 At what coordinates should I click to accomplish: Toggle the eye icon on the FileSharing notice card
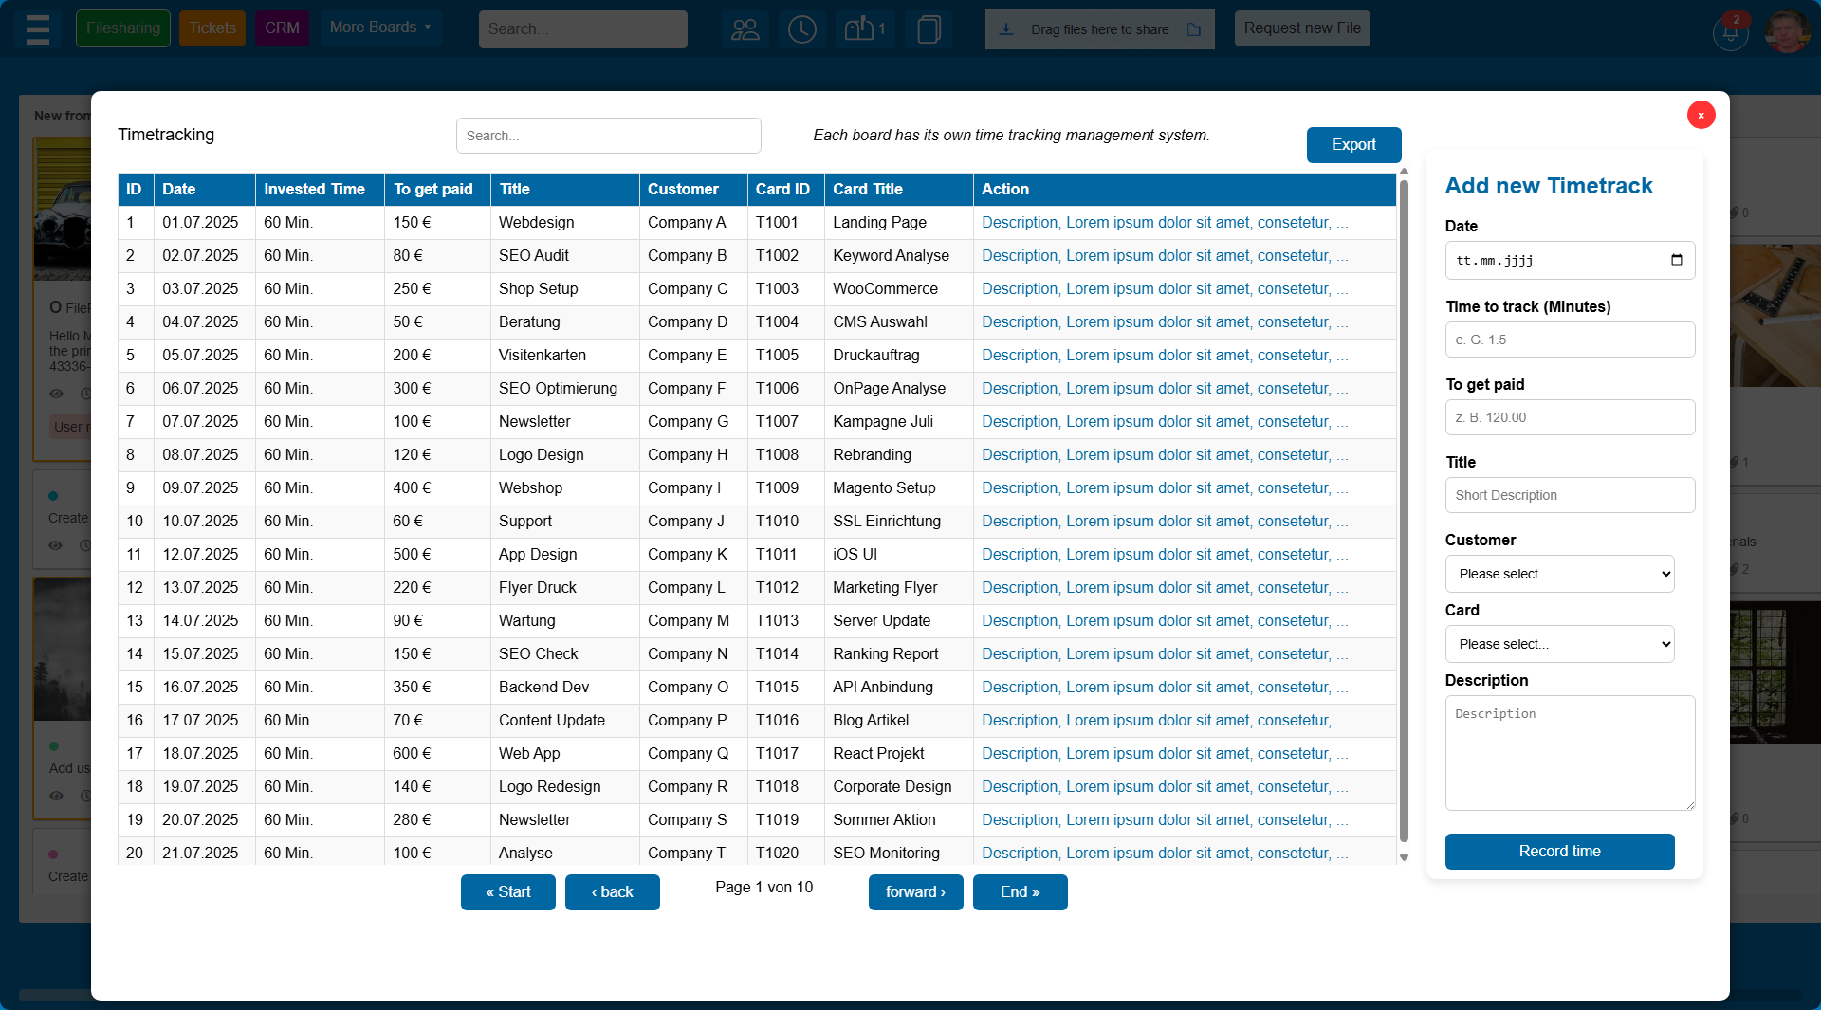coord(55,392)
